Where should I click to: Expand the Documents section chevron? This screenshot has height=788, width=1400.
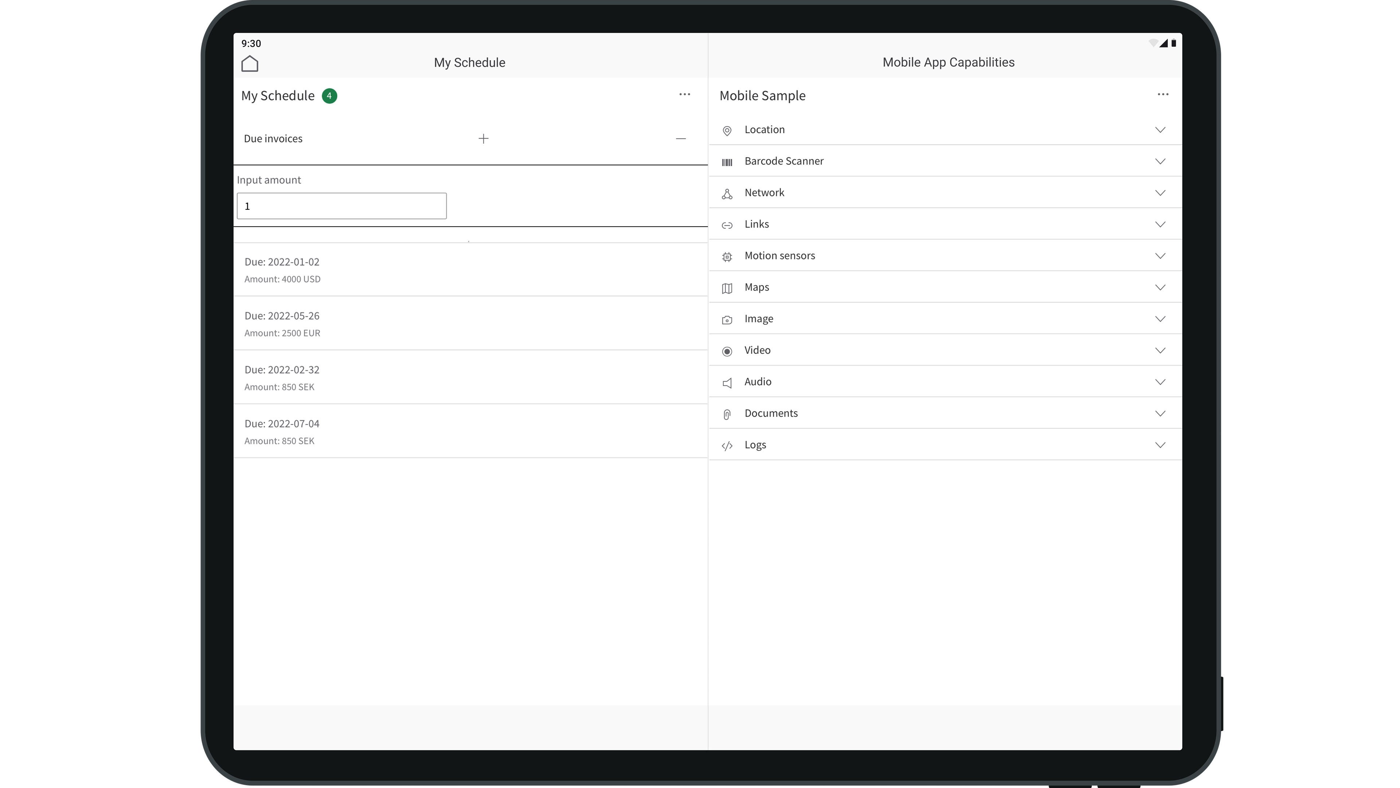pyautogui.click(x=1160, y=414)
